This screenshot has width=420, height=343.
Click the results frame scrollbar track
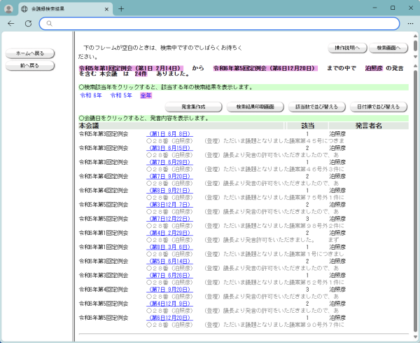[x=415, y=201]
